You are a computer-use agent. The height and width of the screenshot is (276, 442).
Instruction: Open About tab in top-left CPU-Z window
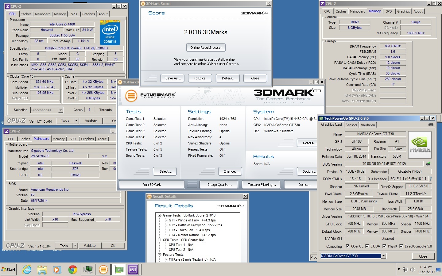[103, 14]
